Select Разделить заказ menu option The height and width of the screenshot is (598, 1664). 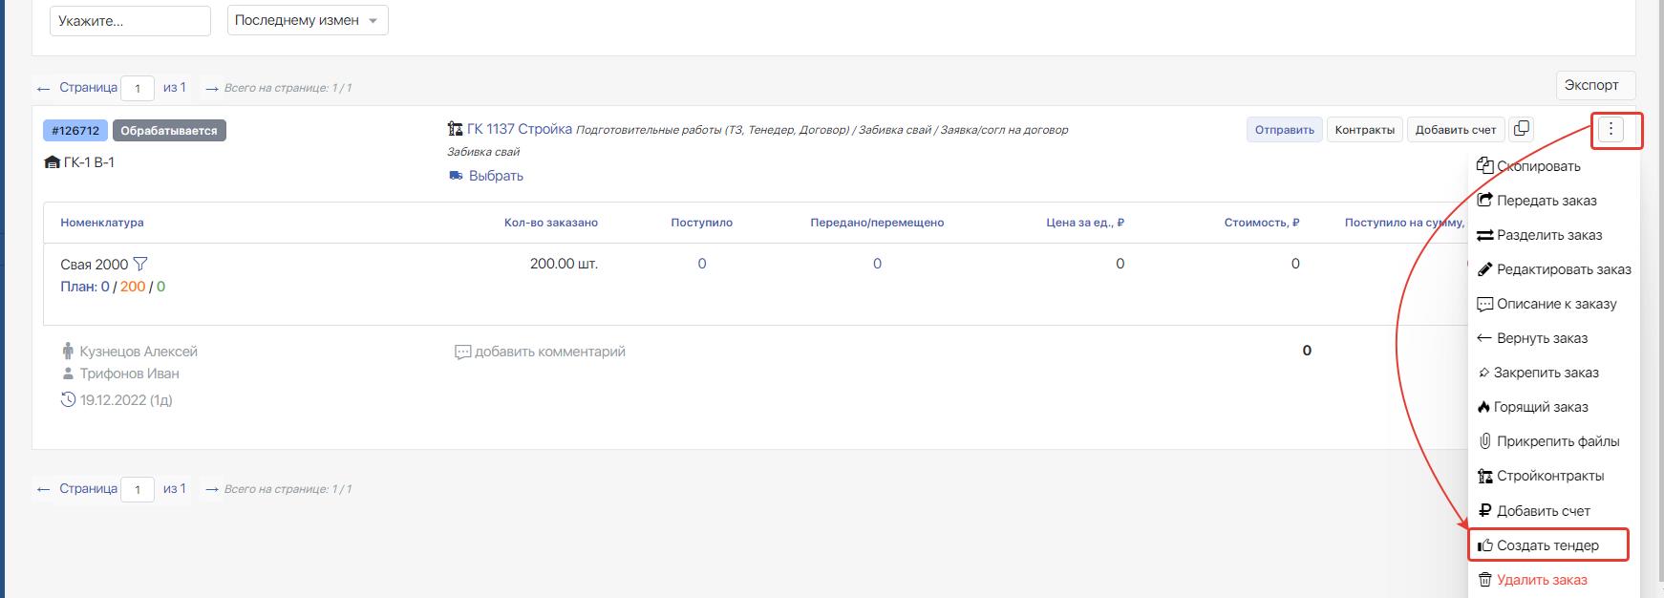click(x=1548, y=235)
